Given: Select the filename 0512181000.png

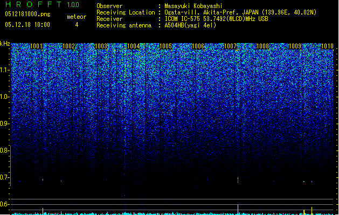Looking at the screenshot, I should pos(27,14).
